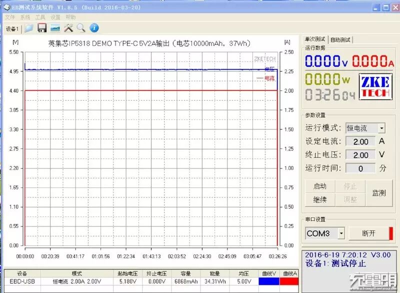The width and height of the screenshot is (400, 293).
Task: Click the 起始电压 column header
Action: (x=128, y=273)
